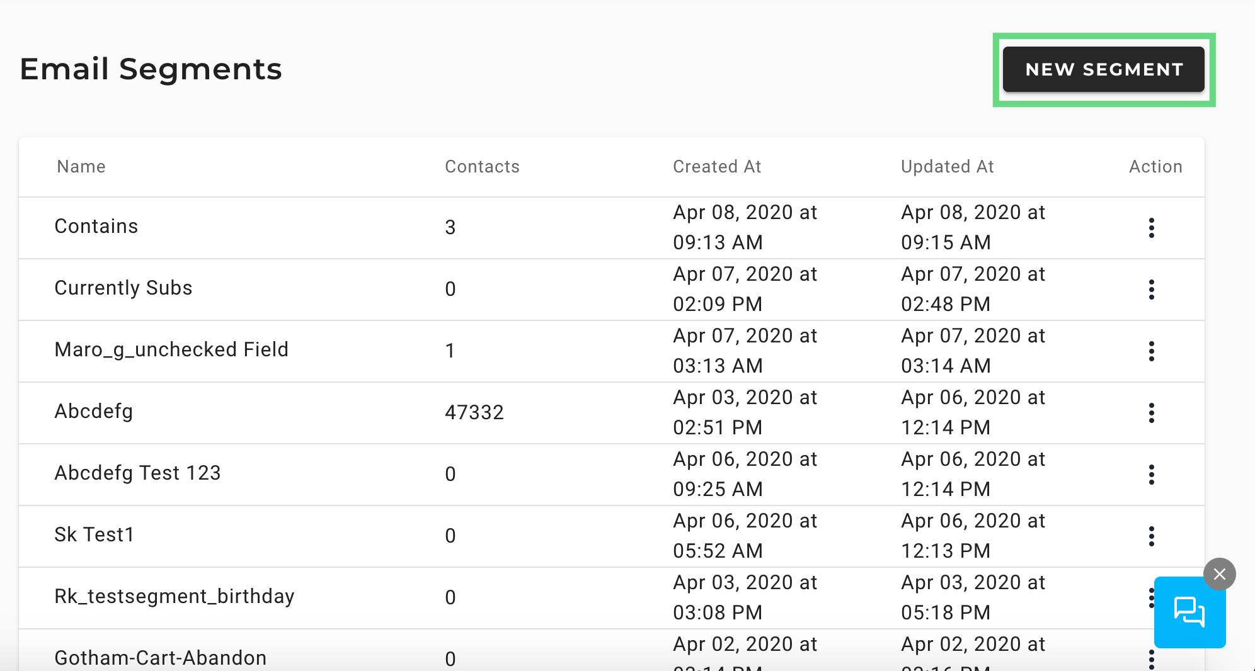Click updated date Apr 03, 2020 05:18 PM
The image size is (1255, 671).
973,597
